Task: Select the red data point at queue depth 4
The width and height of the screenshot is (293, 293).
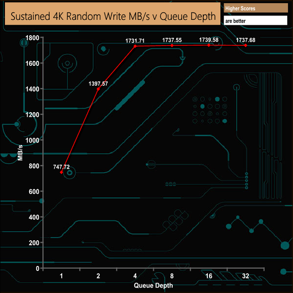Action: [135, 46]
